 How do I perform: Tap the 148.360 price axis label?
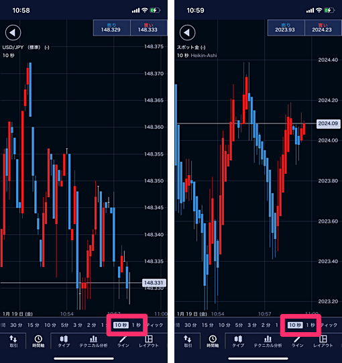[x=154, y=127]
